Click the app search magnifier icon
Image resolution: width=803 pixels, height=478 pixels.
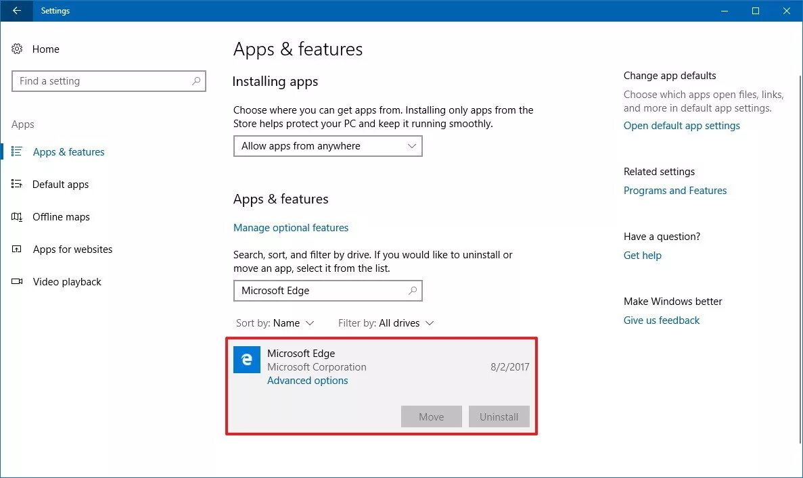[413, 290]
